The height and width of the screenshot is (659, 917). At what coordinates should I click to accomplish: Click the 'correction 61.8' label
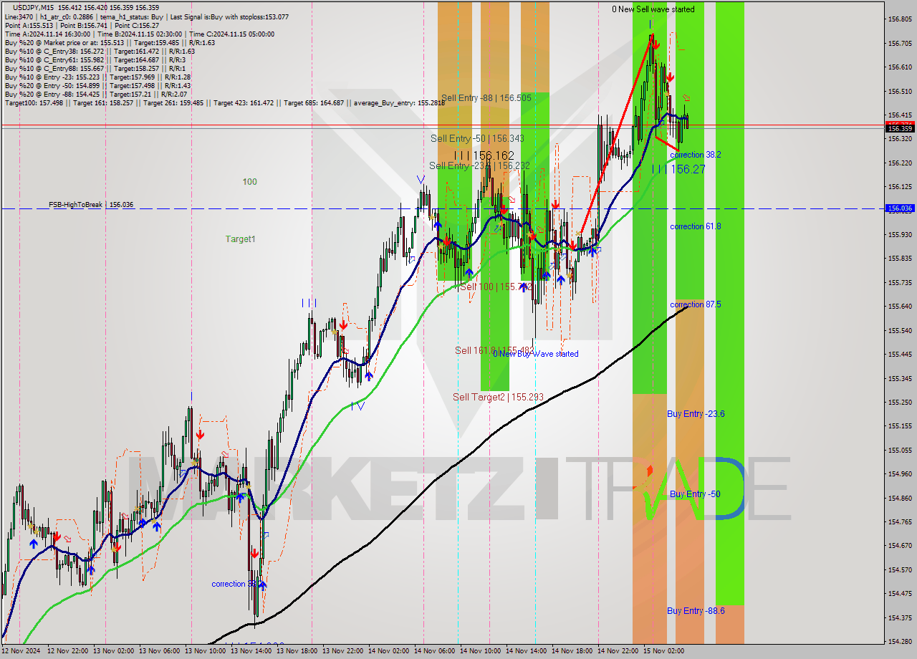[695, 226]
